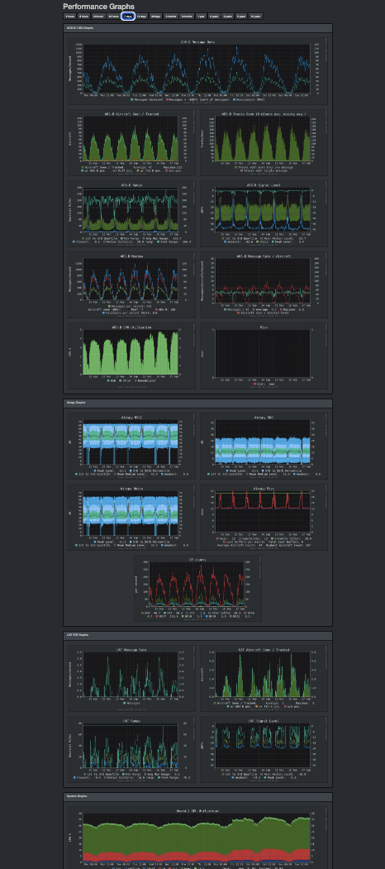Select the 24 hours time range
This screenshot has height=869, width=385.
tap(98, 17)
